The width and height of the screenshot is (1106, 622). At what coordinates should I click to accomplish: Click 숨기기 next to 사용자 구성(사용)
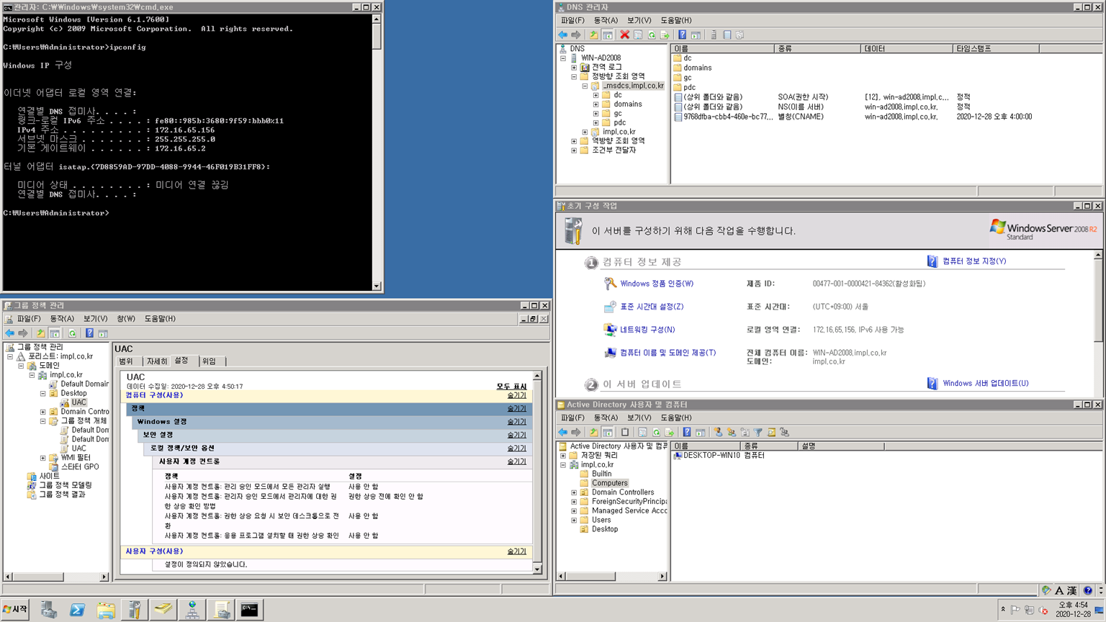coord(516,551)
